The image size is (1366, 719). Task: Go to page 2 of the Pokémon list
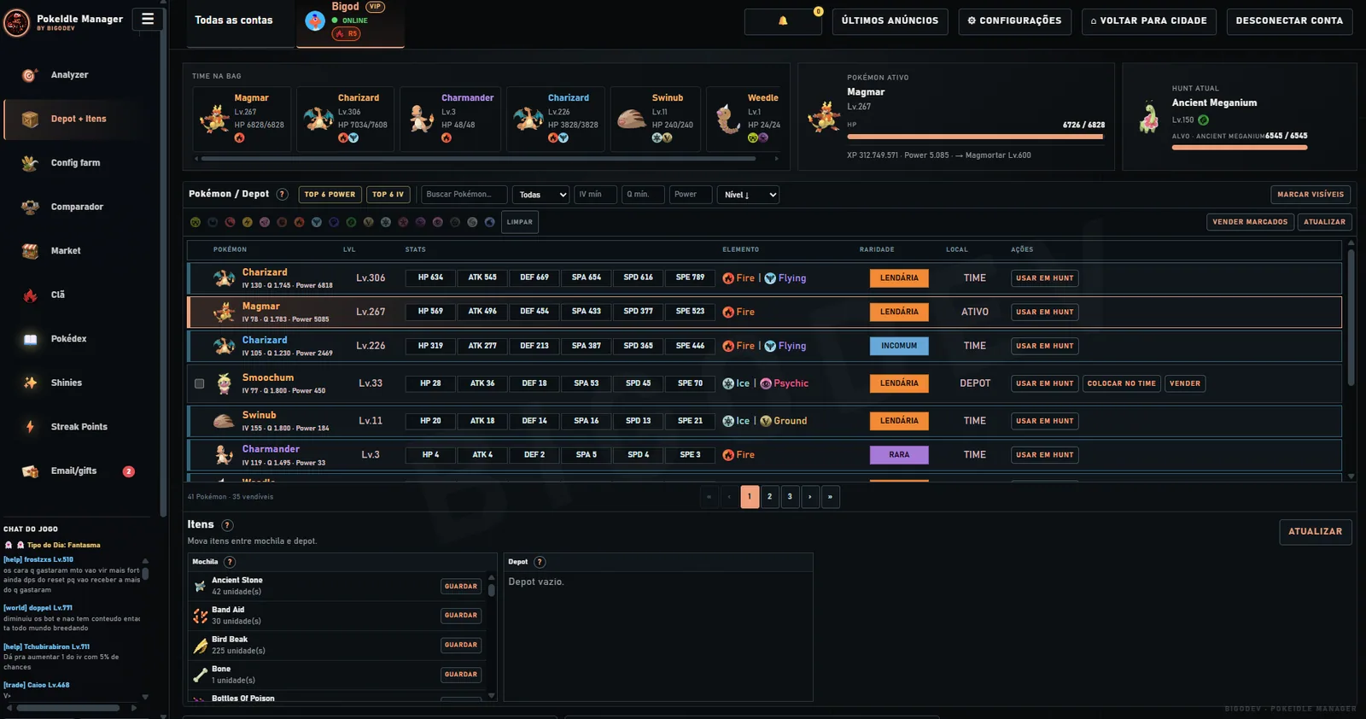pyautogui.click(x=769, y=497)
